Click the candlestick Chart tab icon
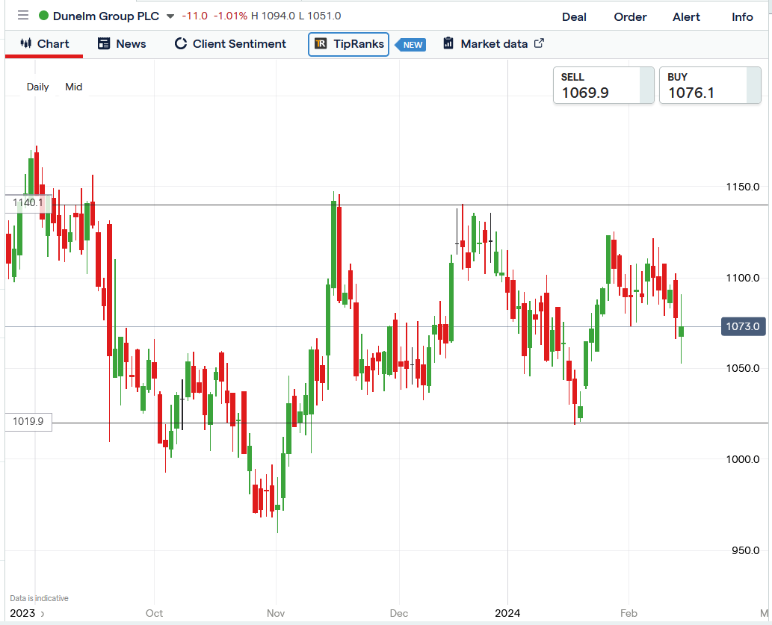The height and width of the screenshot is (625, 772). [x=26, y=43]
